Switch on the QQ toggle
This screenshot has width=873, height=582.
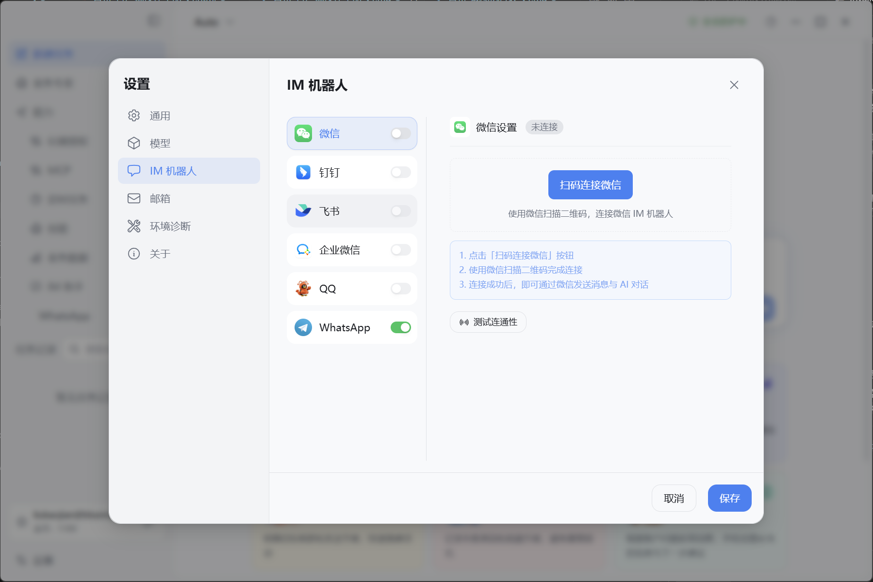point(401,289)
